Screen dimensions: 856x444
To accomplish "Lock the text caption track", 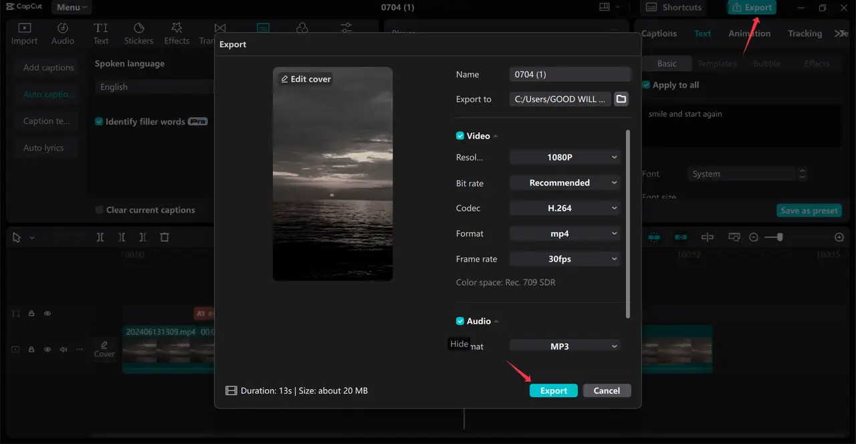I will coord(31,313).
